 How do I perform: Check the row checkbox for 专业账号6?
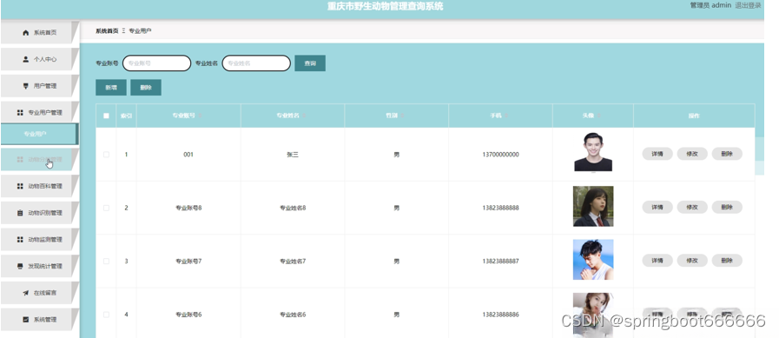tap(106, 315)
